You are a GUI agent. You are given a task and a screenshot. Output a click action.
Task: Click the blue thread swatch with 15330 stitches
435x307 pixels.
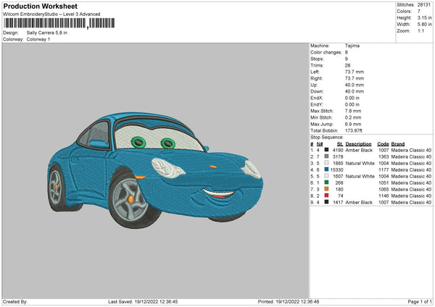(x=327, y=169)
